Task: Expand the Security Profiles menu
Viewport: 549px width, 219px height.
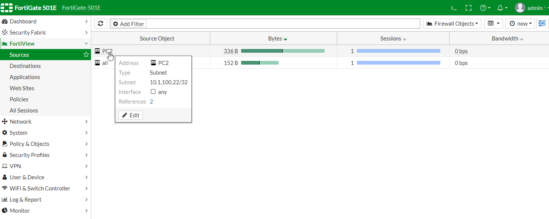Action: 45,155
